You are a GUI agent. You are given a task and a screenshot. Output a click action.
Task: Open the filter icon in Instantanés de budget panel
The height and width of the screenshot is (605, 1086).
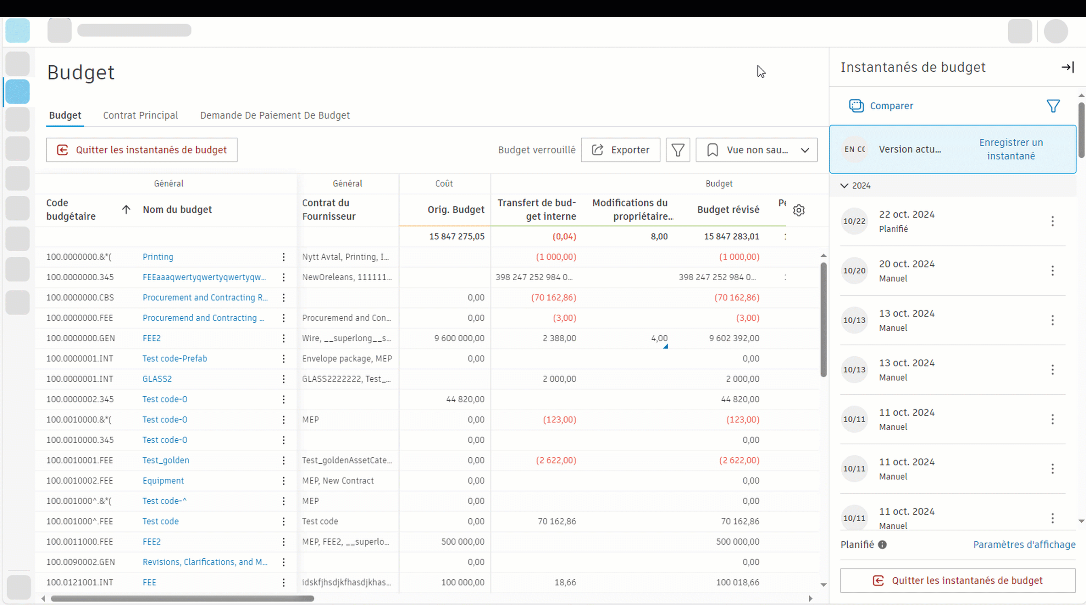pyautogui.click(x=1053, y=106)
